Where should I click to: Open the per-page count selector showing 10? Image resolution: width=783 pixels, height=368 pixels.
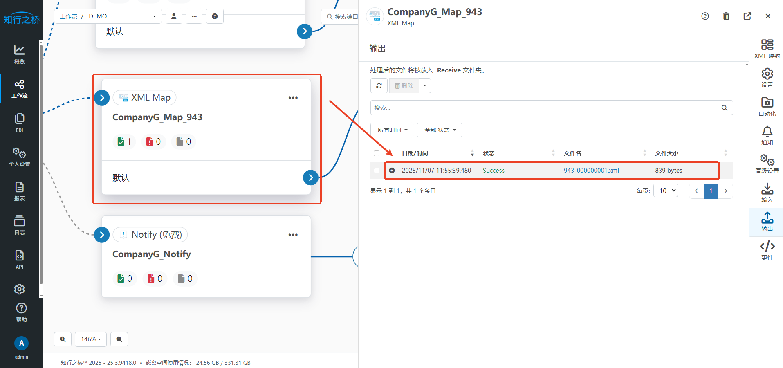[666, 191]
